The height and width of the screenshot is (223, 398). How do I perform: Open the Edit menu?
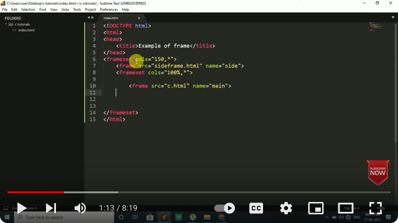coord(14,10)
